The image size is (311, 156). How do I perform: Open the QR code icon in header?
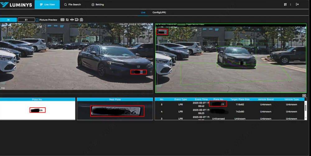click(x=285, y=4)
